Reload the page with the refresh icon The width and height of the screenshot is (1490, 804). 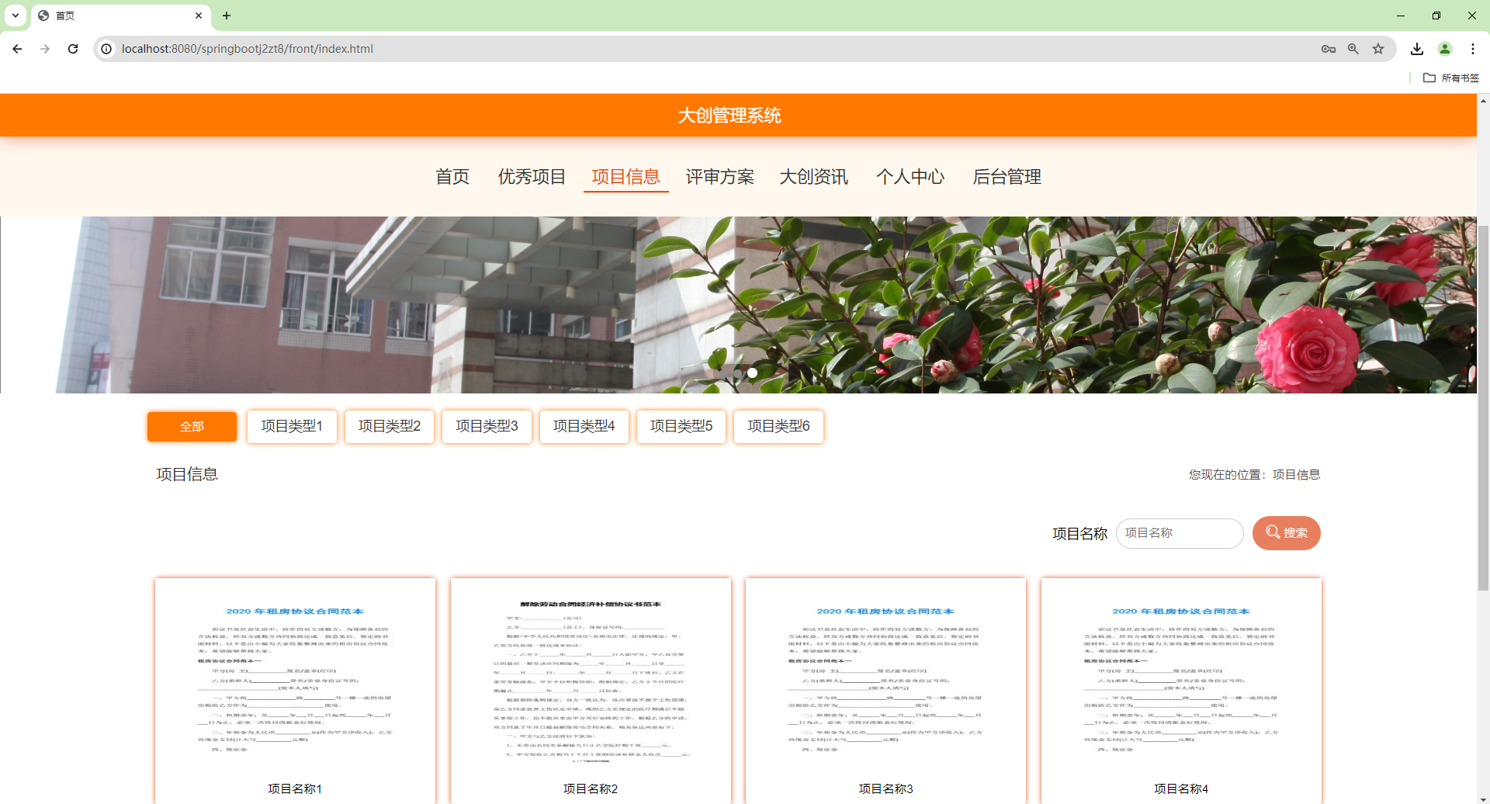point(72,48)
